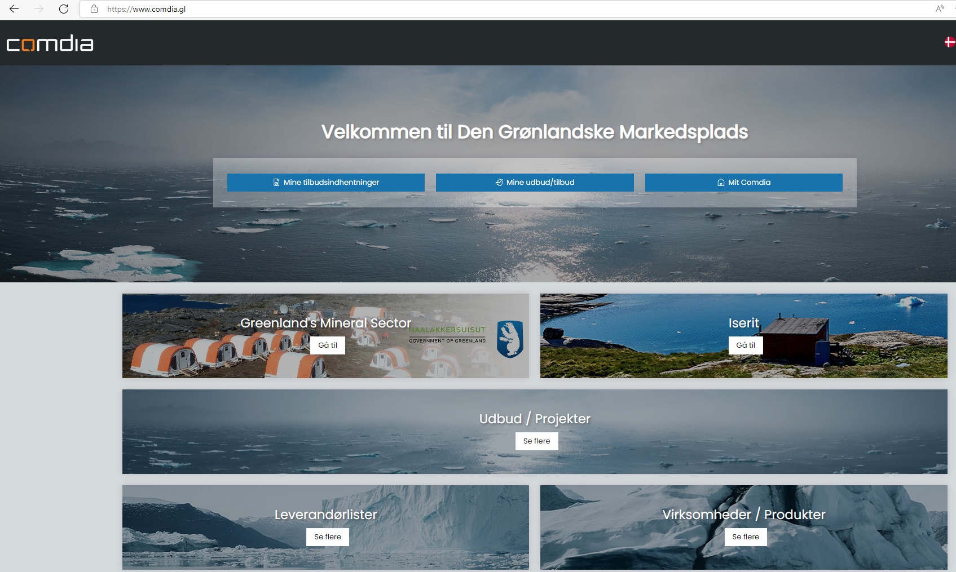Click the browser forward arrow
956x572 pixels.
tap(39, 9)
